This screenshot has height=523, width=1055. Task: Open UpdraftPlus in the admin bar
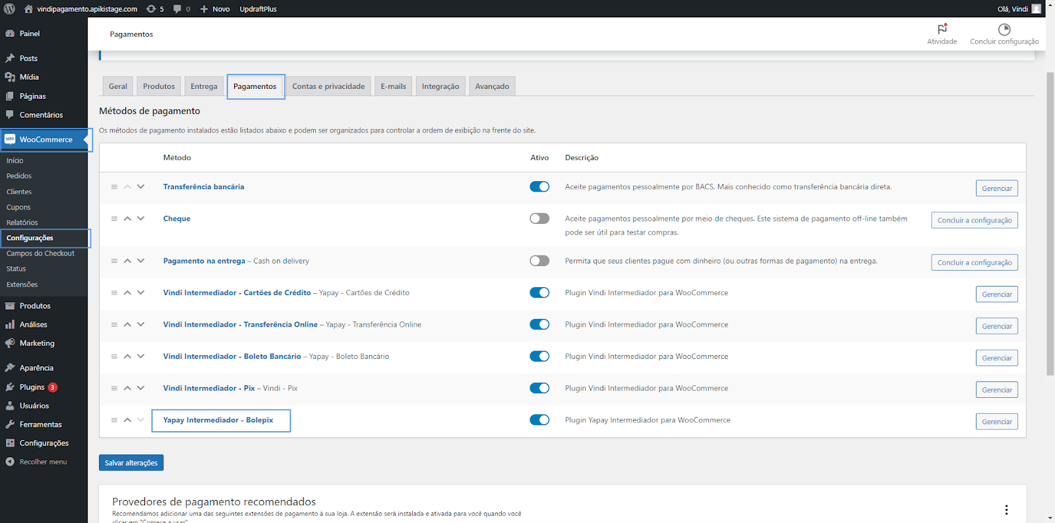pos(258,9)
